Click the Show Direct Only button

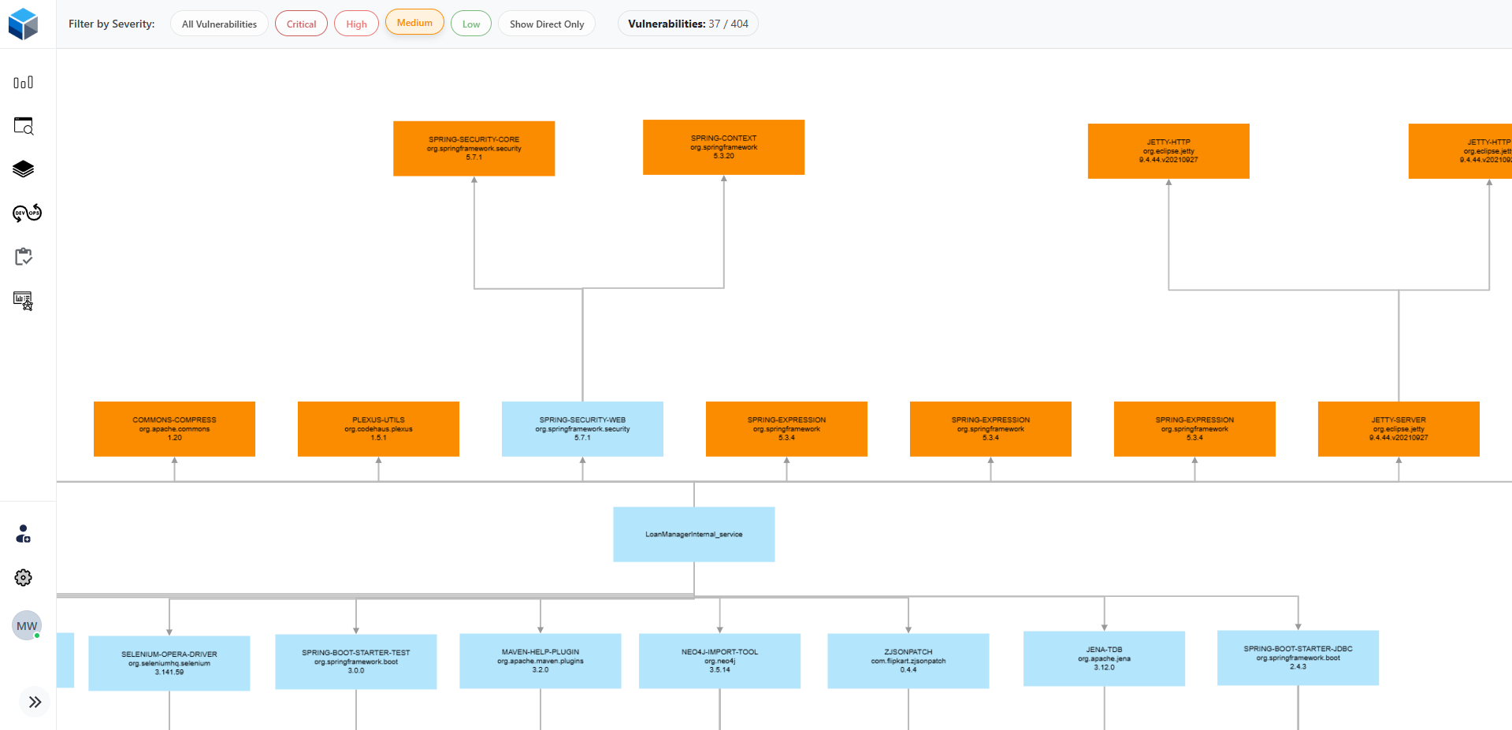point(547,24)
